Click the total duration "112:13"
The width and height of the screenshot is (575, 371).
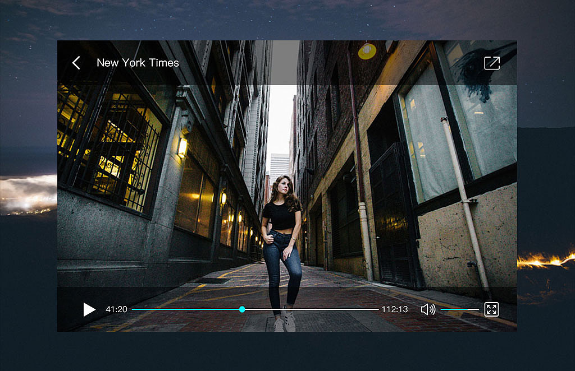395,309
